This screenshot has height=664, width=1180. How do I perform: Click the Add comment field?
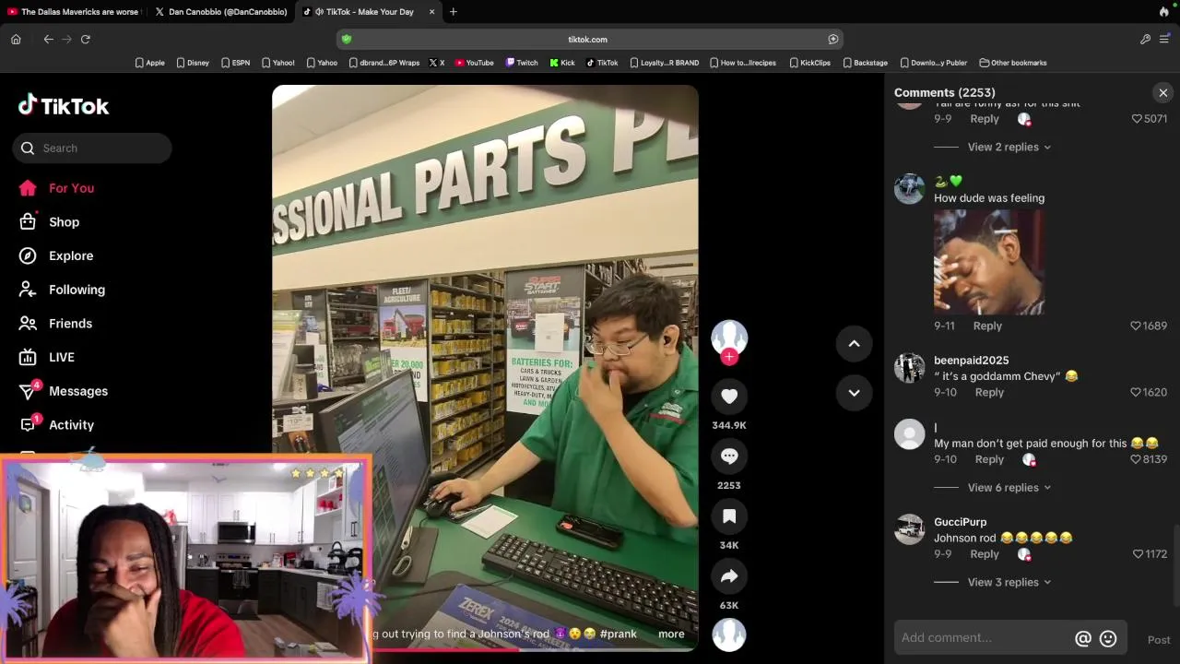[x=983, y=638]
